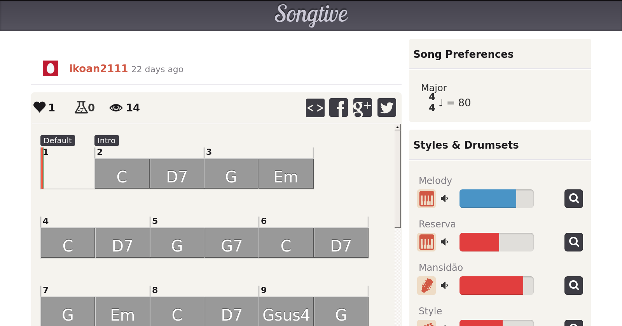Mute the Mansidão track speaker

coord(444,286)
